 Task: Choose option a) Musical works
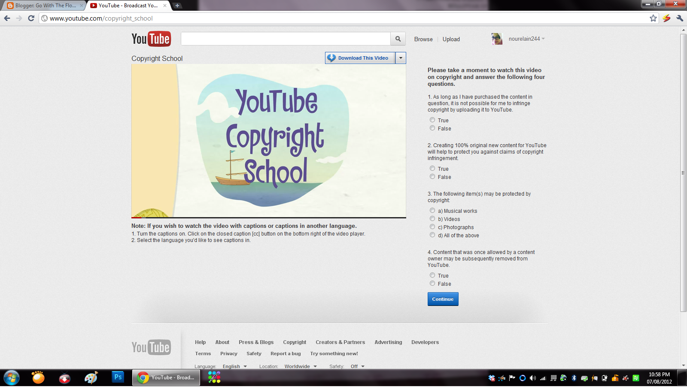click(432, 211)
